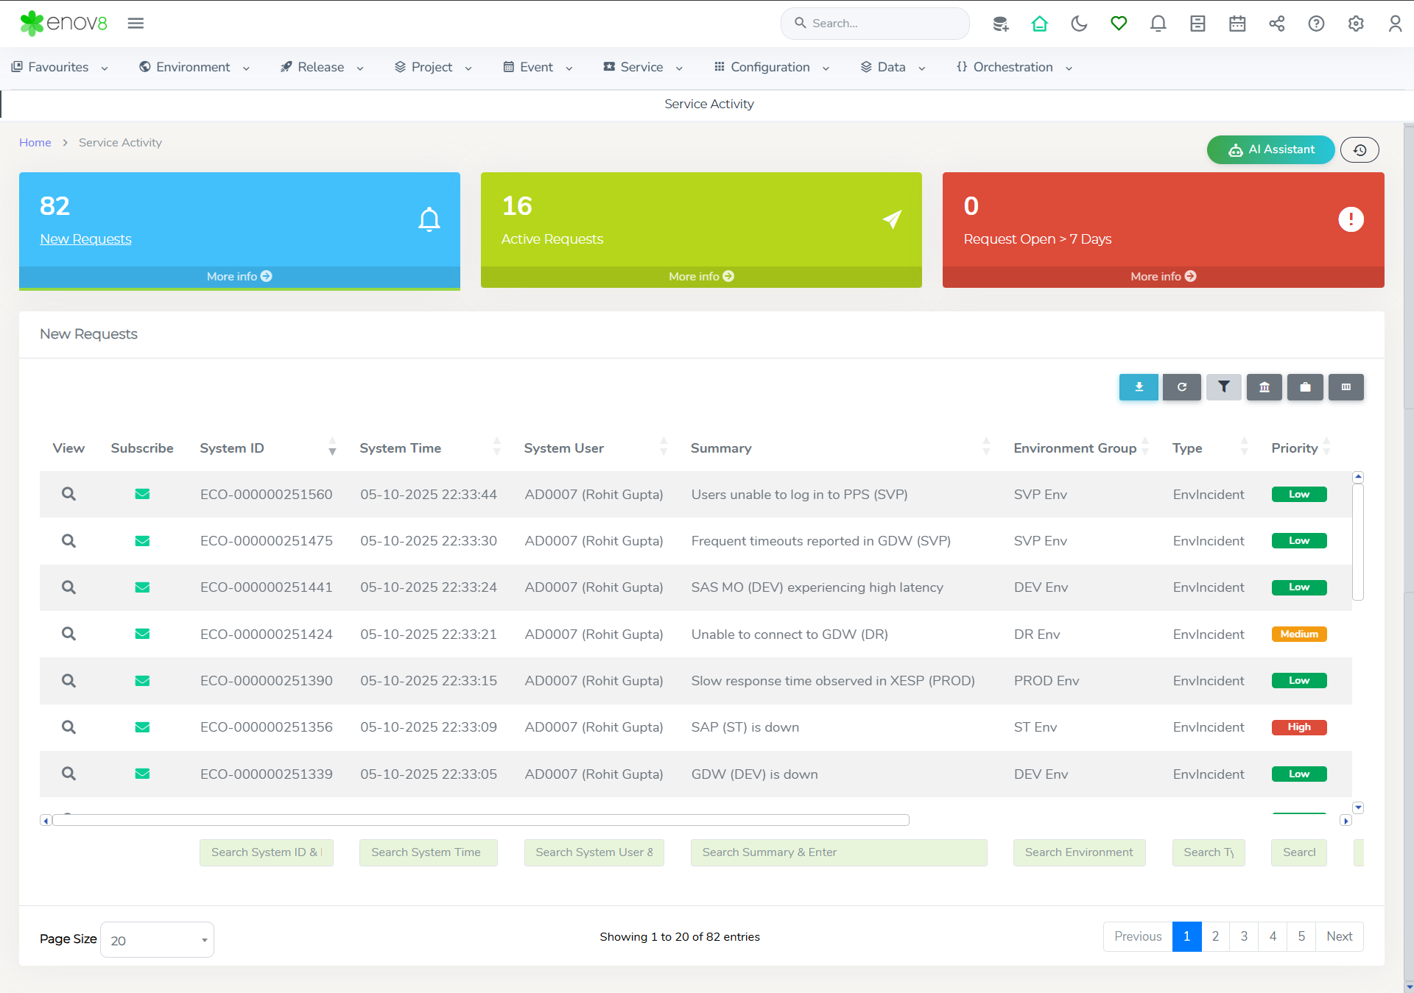Click the table refresh icon button

(x=1181, y=387)
